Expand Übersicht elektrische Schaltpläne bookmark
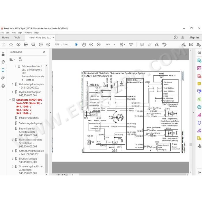The image size is (202, 202). click(x=13, y=140)
